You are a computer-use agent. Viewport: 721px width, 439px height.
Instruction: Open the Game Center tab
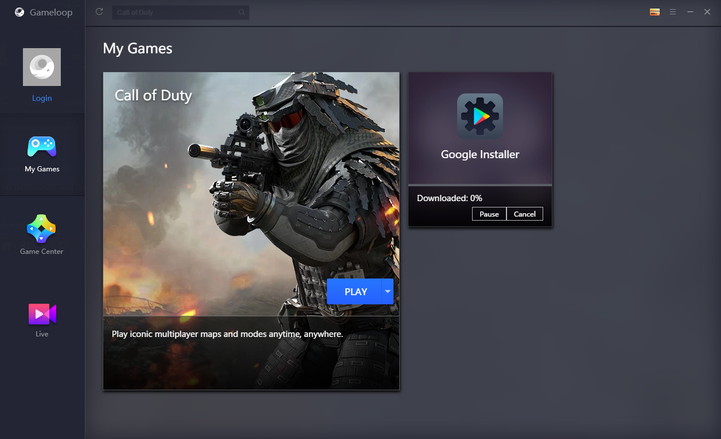pos(42,236)
